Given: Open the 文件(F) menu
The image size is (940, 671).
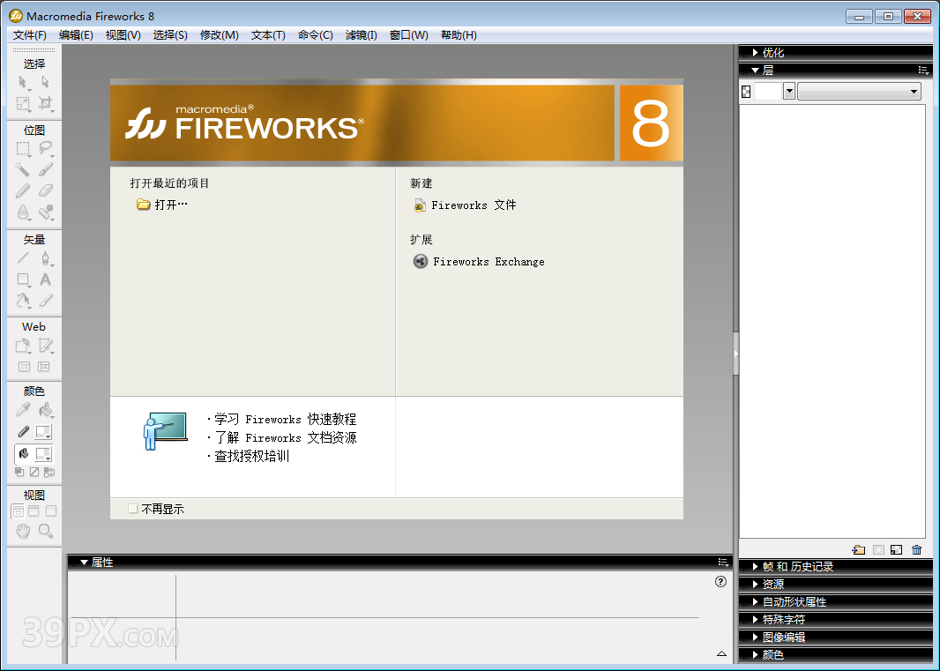Looking at the screenshot, I should [29, 35].
